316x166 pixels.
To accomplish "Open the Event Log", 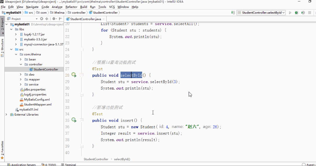I will (x=312, y=165).
